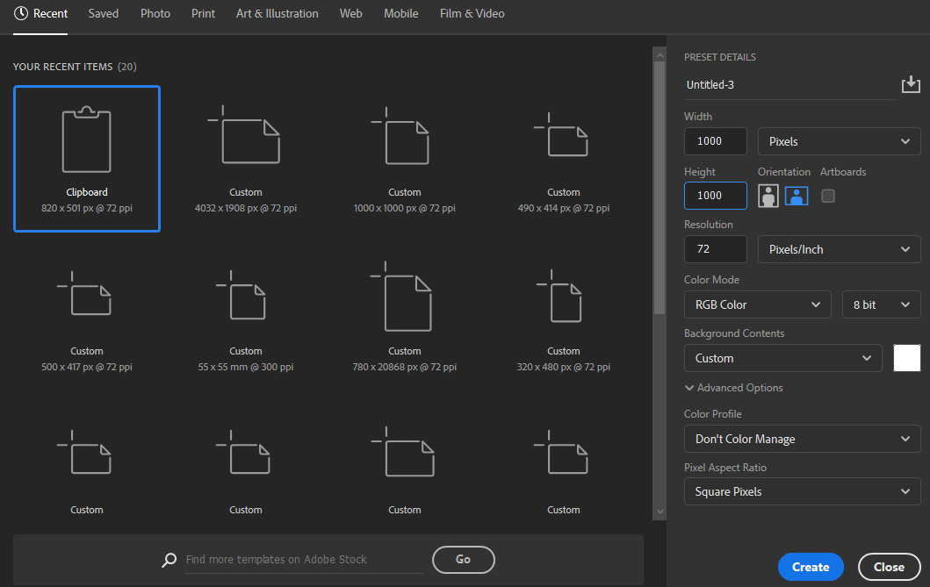Screen dimensions: 930x587
Task: Open the Width units Pixels dropdown
Action: click(x=839, y=141)
